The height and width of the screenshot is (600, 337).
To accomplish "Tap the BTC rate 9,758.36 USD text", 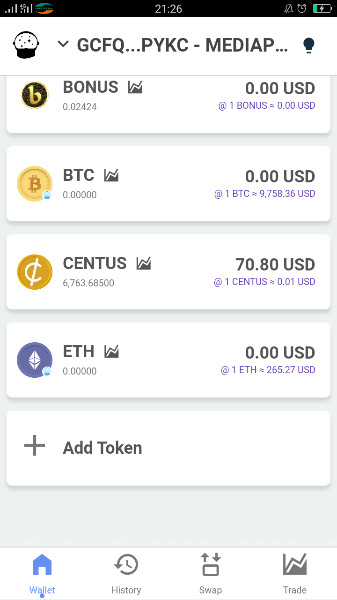I will 265,194.
